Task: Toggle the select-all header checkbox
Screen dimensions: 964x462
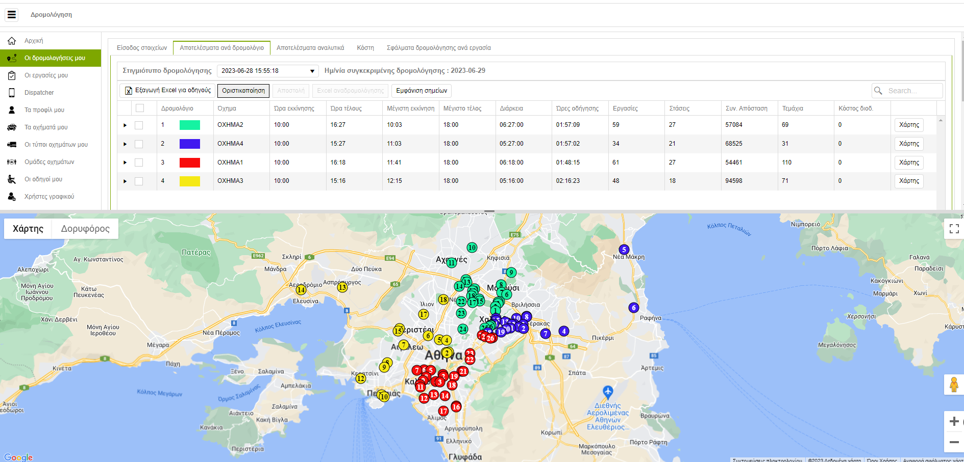Action: 140,108
